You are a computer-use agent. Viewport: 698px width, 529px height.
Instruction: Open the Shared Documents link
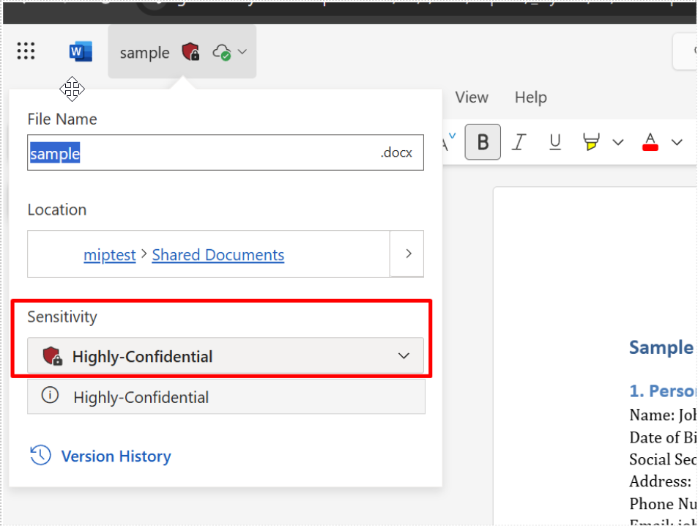tap(218, 255)
